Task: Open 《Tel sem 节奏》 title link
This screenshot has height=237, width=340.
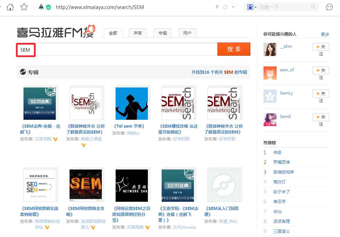Action: tap(129, 126)
